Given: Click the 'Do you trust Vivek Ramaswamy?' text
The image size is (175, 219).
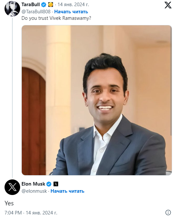Looking at the screenshot, I should tap(56, 18).
